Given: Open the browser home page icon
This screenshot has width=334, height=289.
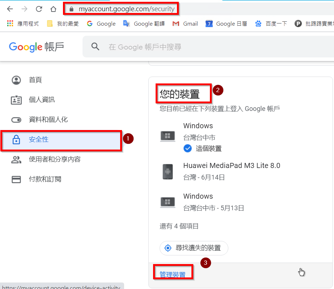Looking at the screenshot, I should point(53,9).
